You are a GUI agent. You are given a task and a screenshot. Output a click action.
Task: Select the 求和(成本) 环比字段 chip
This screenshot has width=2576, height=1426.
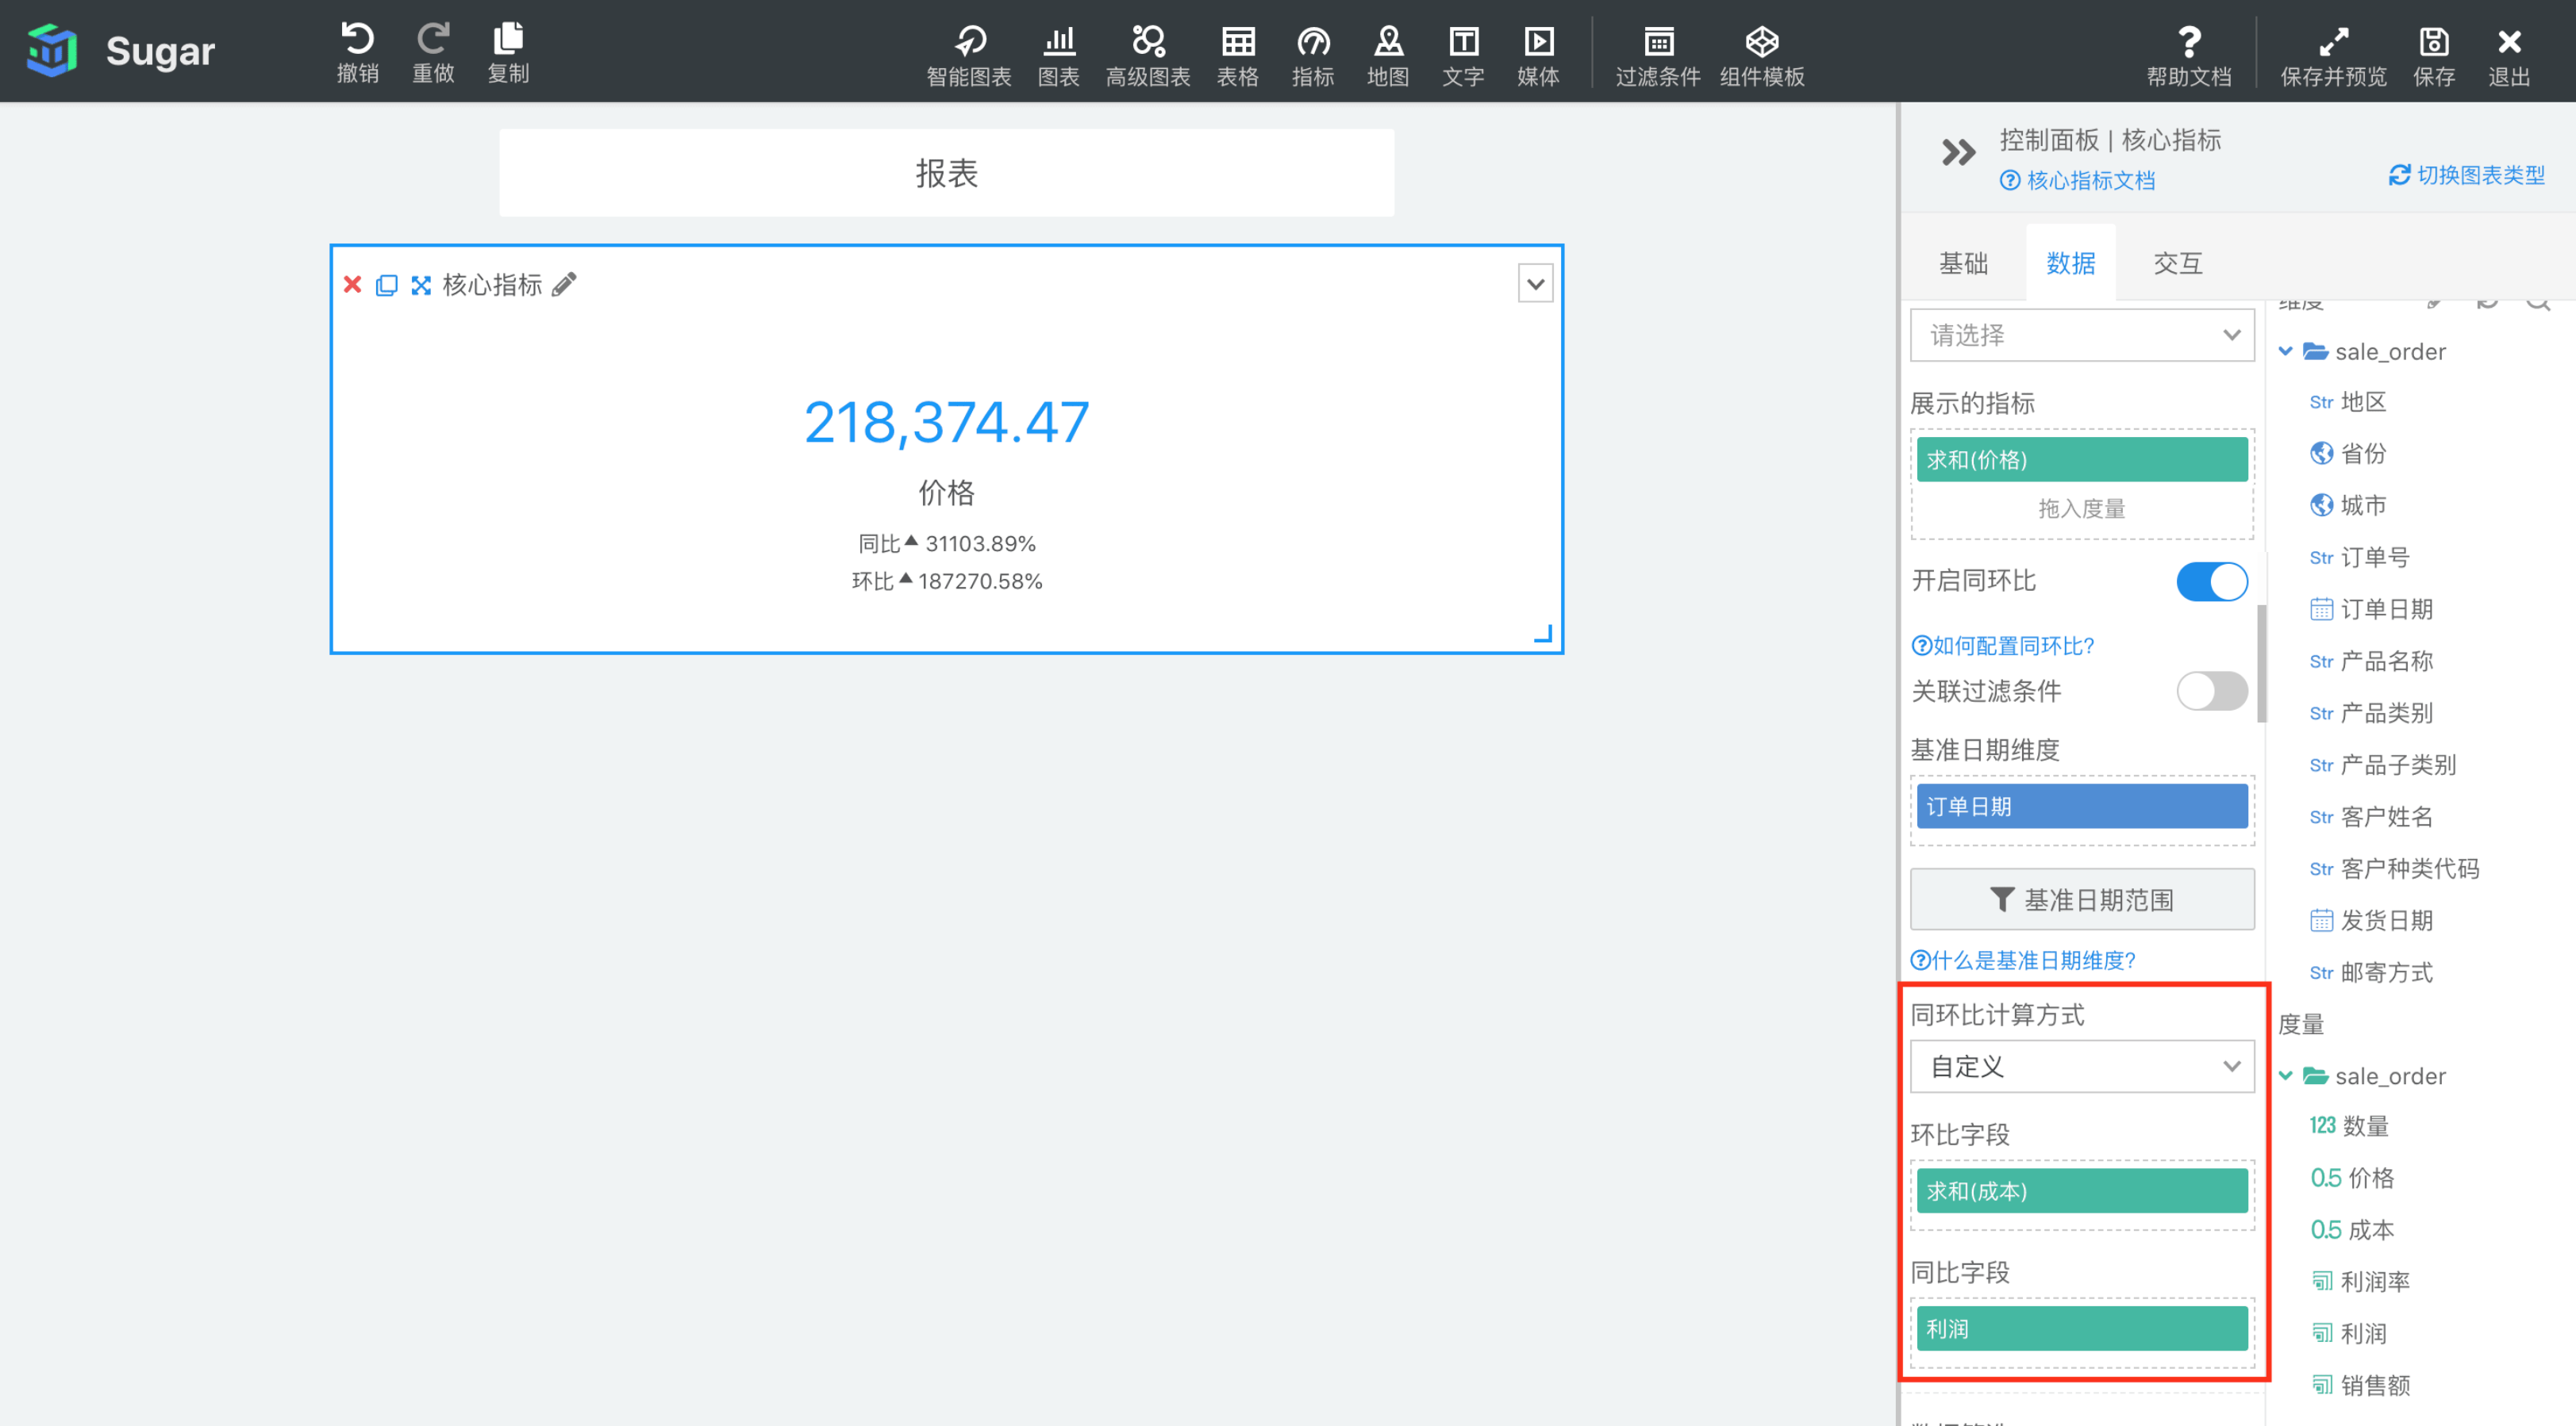click(x=2082, y=1191)
